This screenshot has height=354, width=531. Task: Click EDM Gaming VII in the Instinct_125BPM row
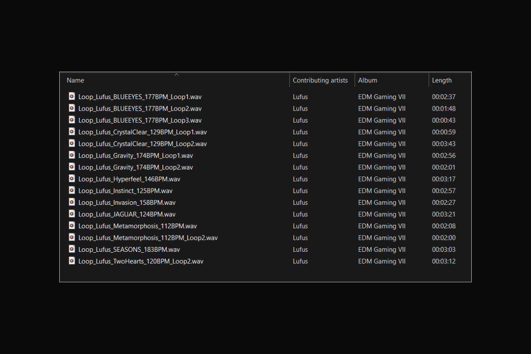point(382,191)
